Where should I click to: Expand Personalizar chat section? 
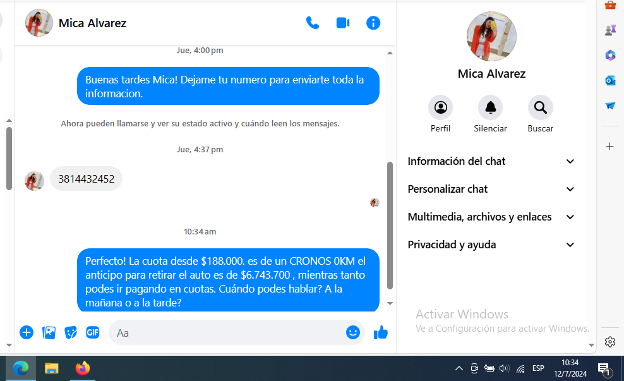(x=491, y=189)
